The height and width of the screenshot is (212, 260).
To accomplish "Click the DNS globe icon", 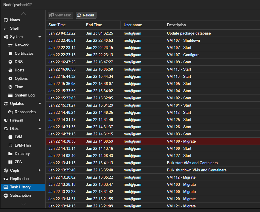I will click(10, 62).
